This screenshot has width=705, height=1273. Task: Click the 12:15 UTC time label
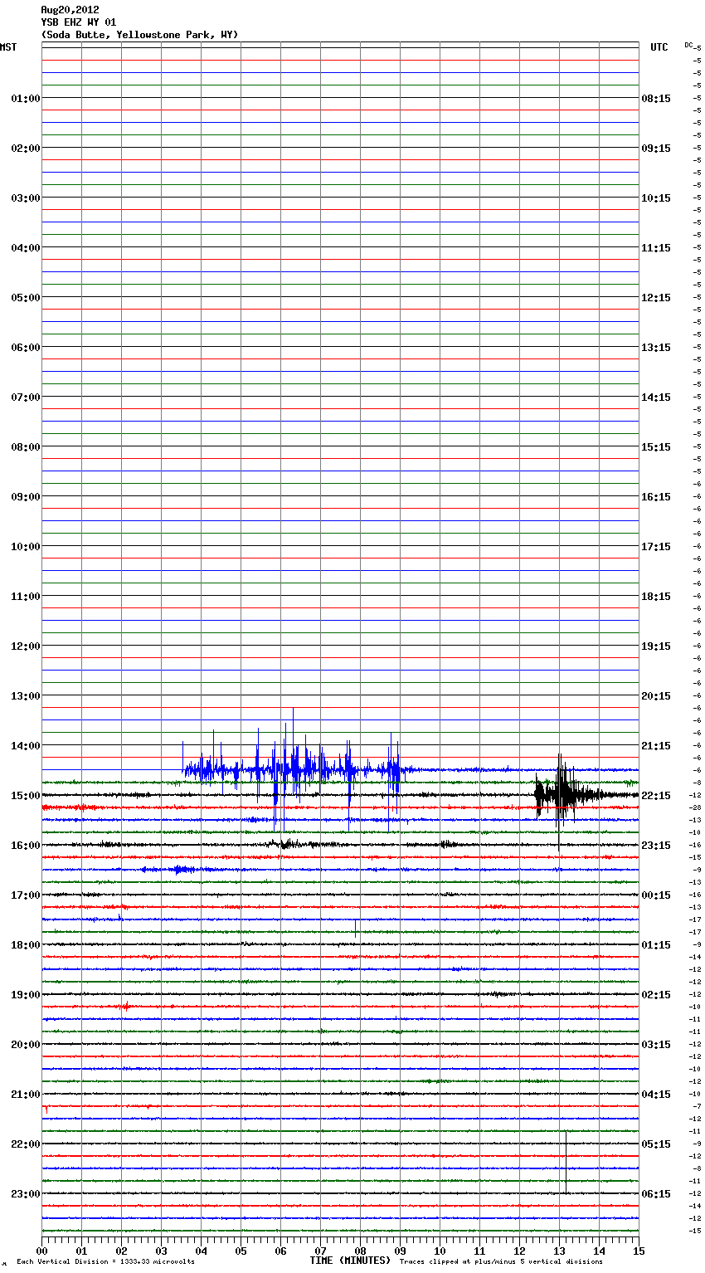click(x=656, y=298)
